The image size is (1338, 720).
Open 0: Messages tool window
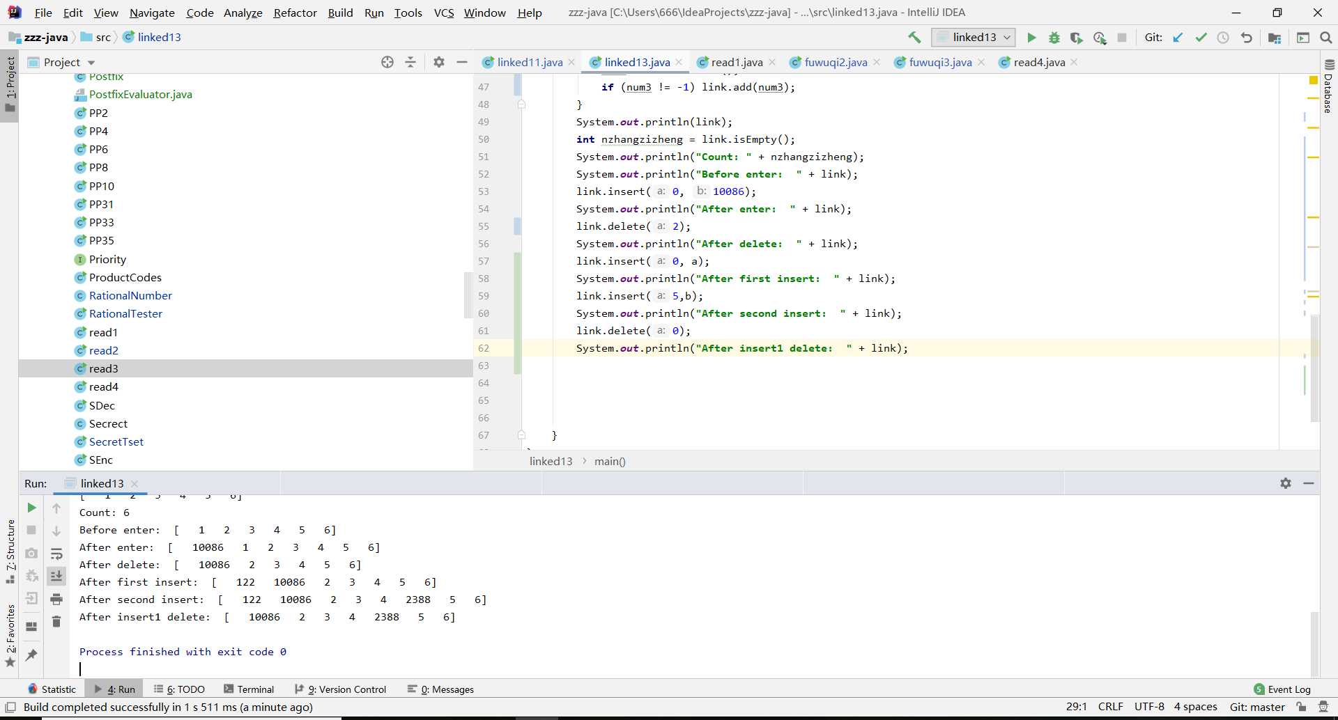pyautogui.click(x=440, y=689)
